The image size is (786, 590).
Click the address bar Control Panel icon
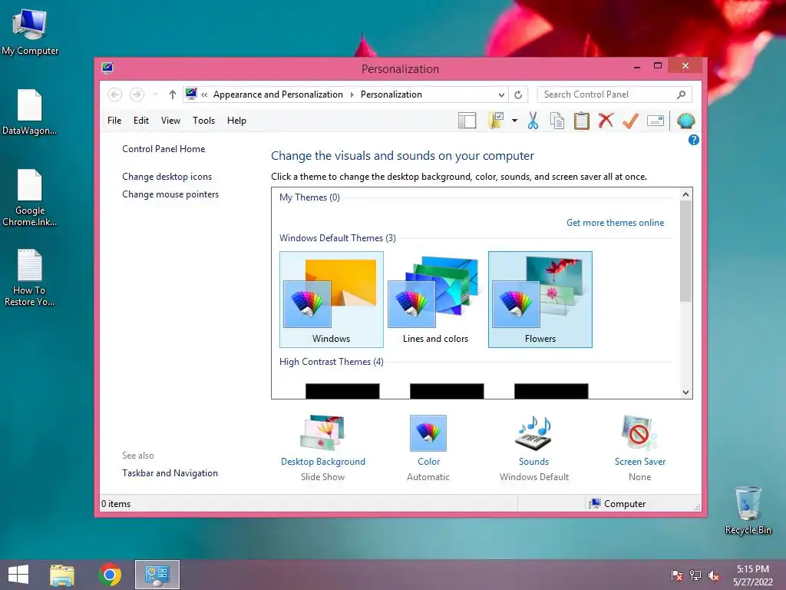(191, 94)
